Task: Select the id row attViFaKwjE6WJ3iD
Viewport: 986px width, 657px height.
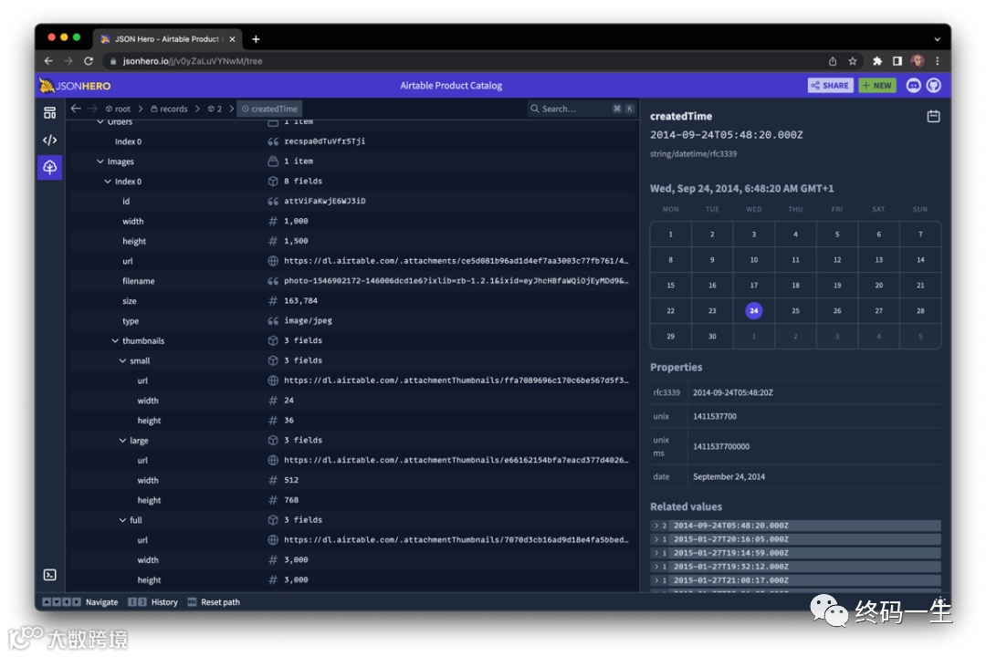Action: 352,201
